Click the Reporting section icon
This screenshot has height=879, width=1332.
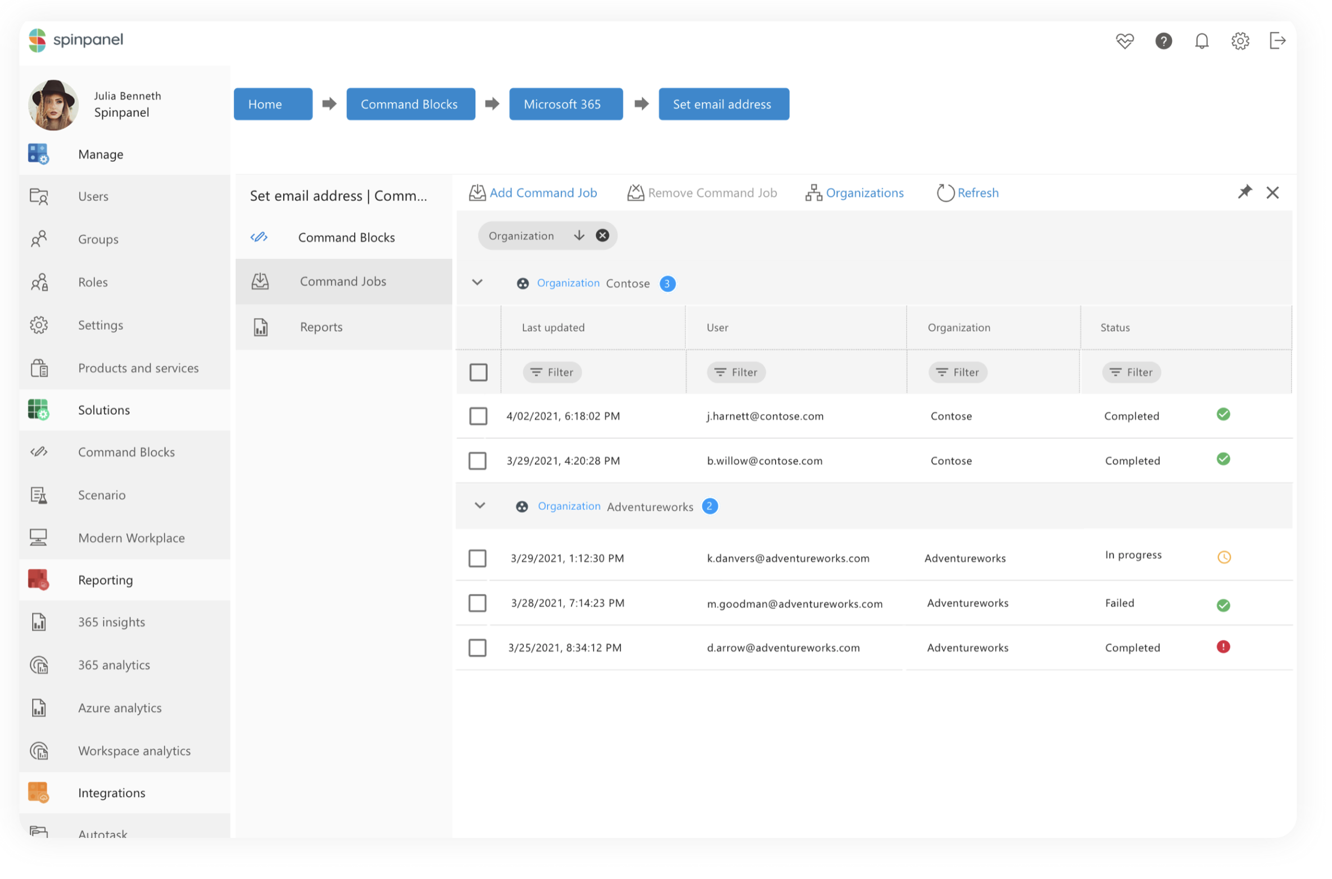tap(38, 579)
